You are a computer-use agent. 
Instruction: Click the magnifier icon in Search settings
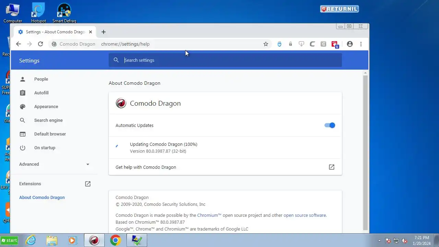point(116,60)
